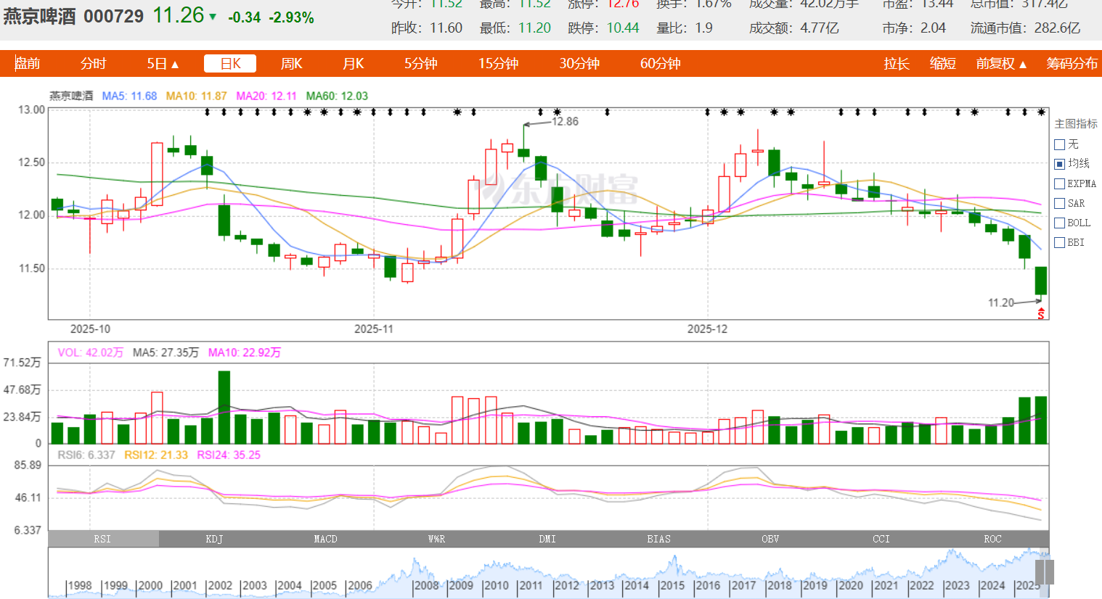Viewport: 1102px width, 599px height.
Task: Click the RSI12: 21.33 label
Action: point(156,455)
